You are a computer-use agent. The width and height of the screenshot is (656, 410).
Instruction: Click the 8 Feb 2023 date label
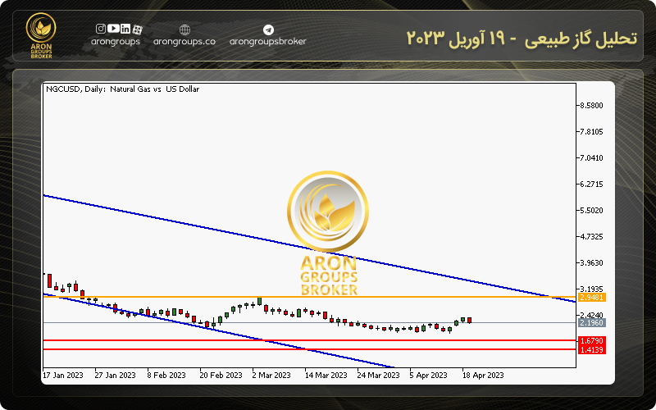click(166, 376)
